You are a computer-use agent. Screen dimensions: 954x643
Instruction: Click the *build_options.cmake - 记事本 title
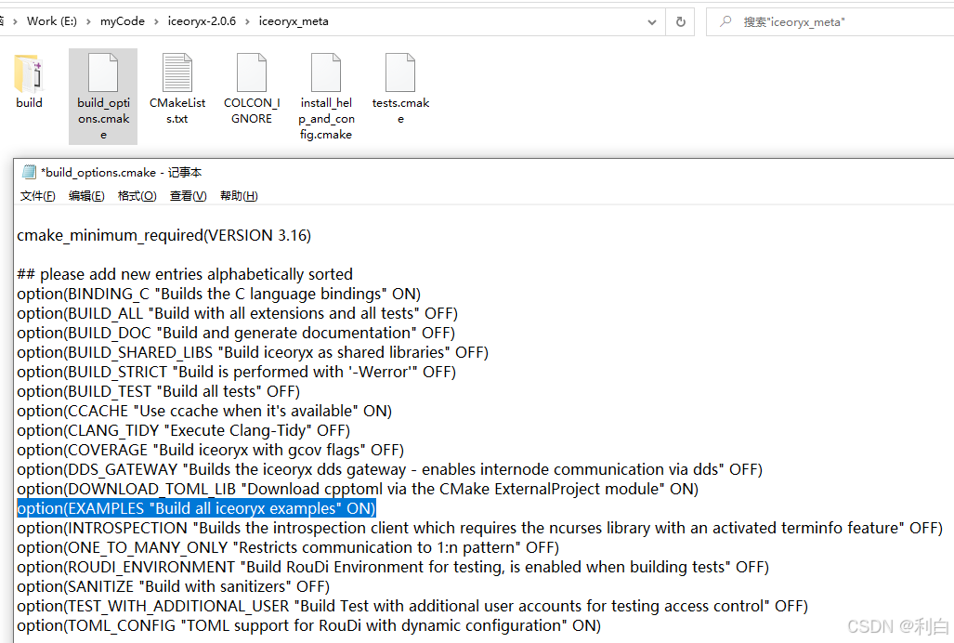point(121,172)
